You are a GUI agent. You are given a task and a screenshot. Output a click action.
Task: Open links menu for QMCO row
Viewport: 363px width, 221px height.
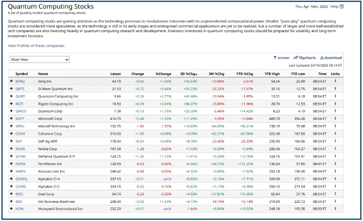tap(335, 111)
